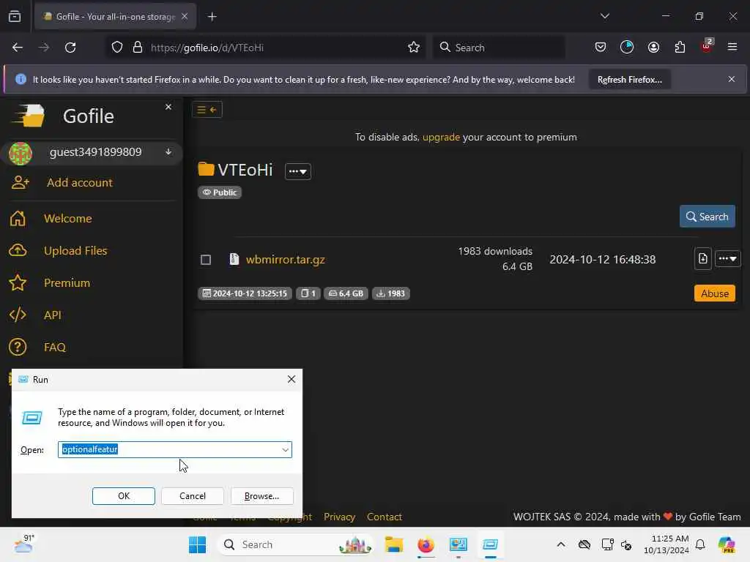Open Copilot preview icon in taskbar
The height and width of the screenshot is (562, 750).
pos(727,544)
